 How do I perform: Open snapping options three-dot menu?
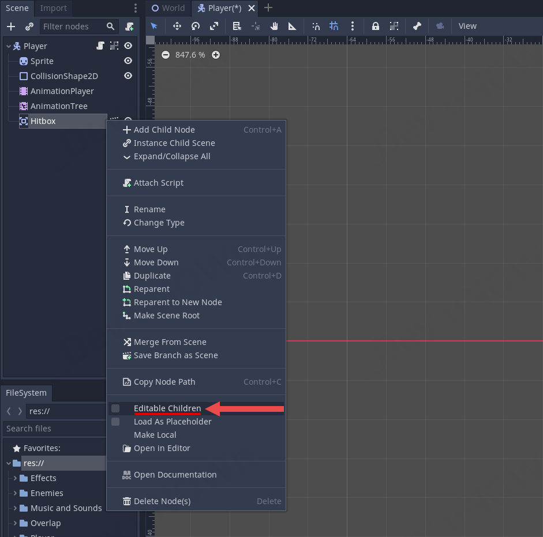tap(353, 26)
